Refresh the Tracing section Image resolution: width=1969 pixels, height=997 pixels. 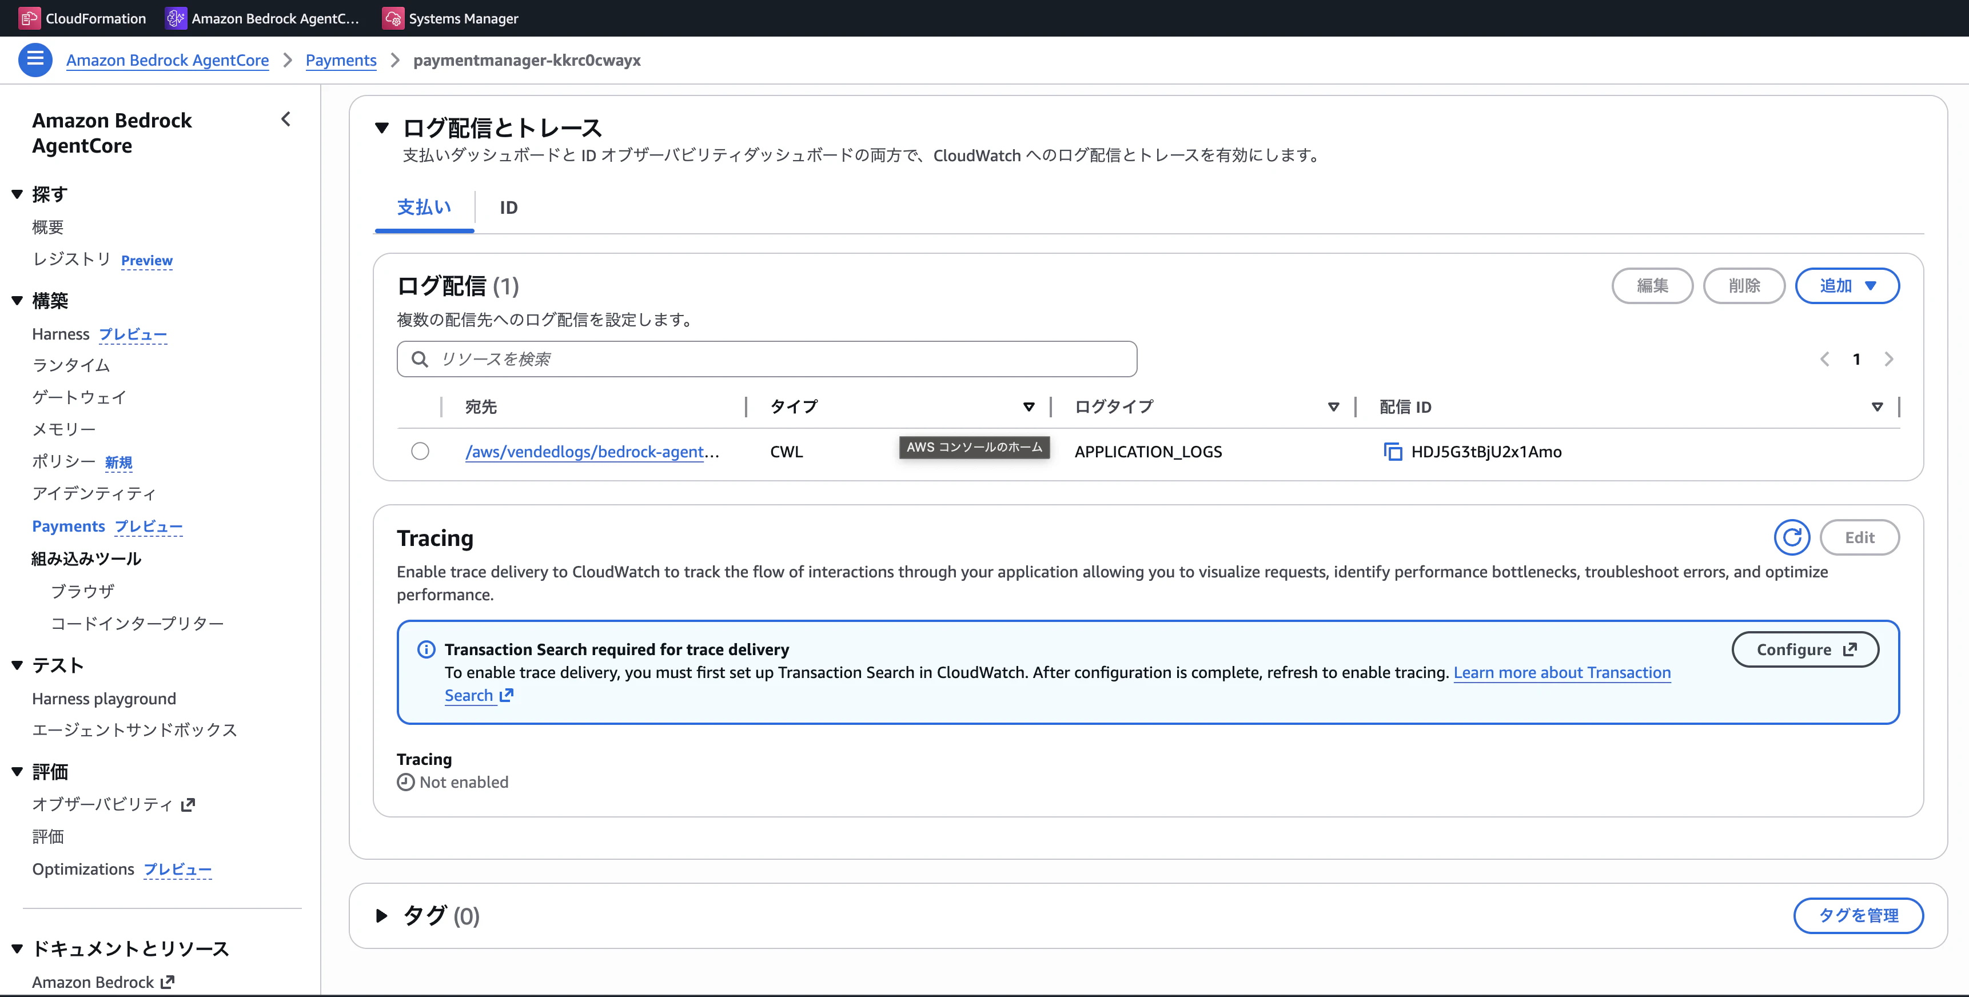click(1792, 537)
